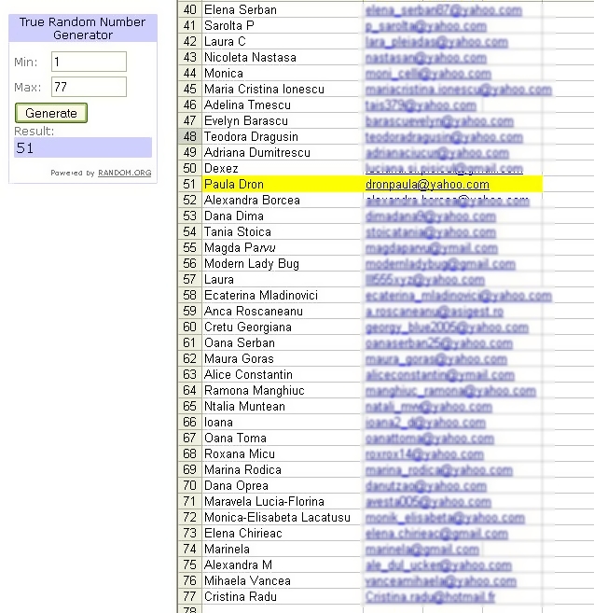Select row header 77
594x613 pixels.
[x=189, y=596]
